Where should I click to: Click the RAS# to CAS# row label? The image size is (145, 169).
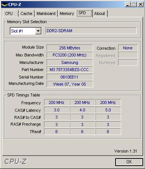pyautogui.click(x=28, y=117)
